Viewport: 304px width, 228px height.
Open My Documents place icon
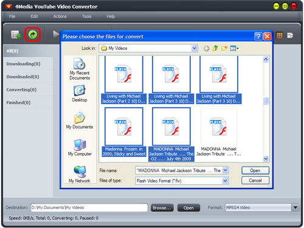[80, 120]
